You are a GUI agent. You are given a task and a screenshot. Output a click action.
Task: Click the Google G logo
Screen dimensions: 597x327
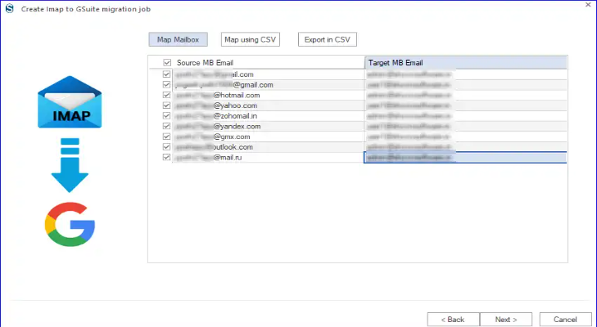click(x=70, y=224)
